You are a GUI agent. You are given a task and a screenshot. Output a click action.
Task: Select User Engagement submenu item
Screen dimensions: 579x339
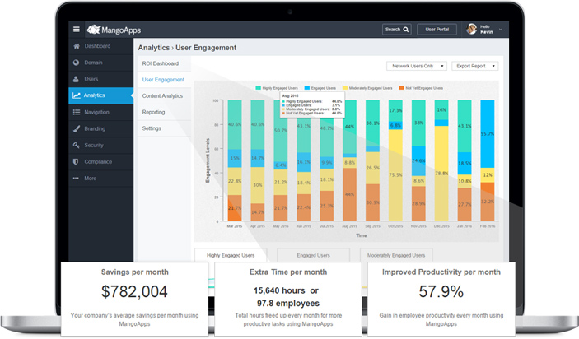[x=163, y=80]
